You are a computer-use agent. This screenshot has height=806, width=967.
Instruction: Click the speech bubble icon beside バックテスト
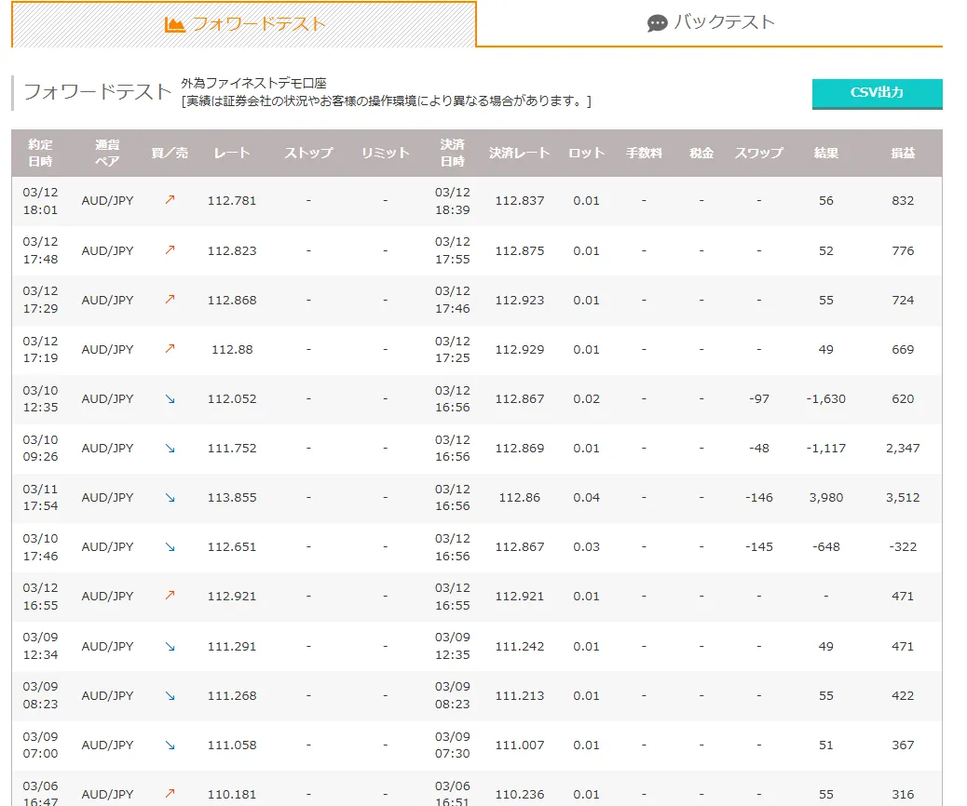tap(658, 23)
